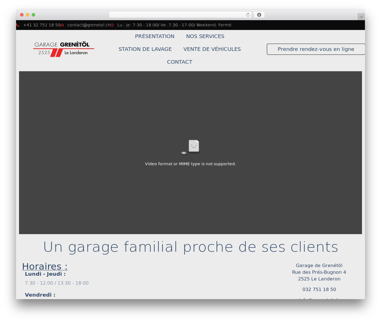Click the red envelope email icon
Viewport: 381px width, 322px height.
[62, 25]
